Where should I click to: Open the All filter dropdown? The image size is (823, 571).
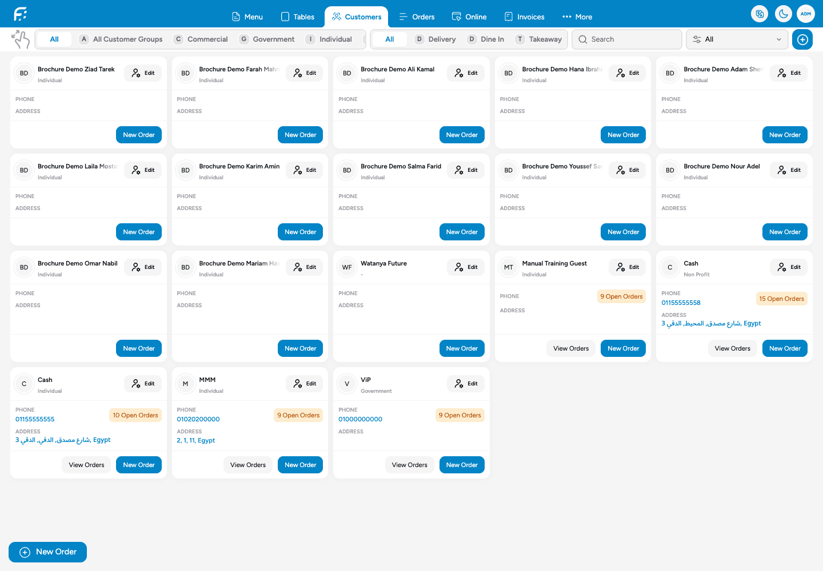[x=737, y=39]
